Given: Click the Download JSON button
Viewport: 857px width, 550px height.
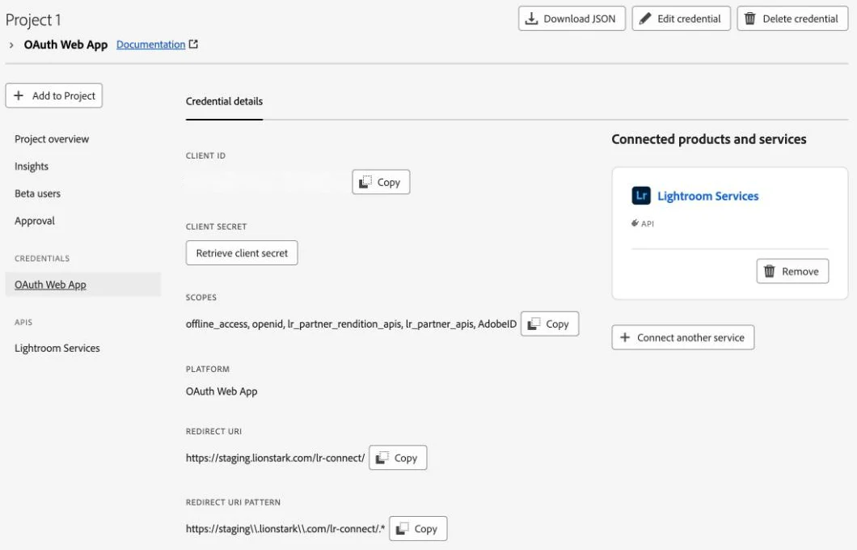Looking at the screenshot, I should pos(572,19).
